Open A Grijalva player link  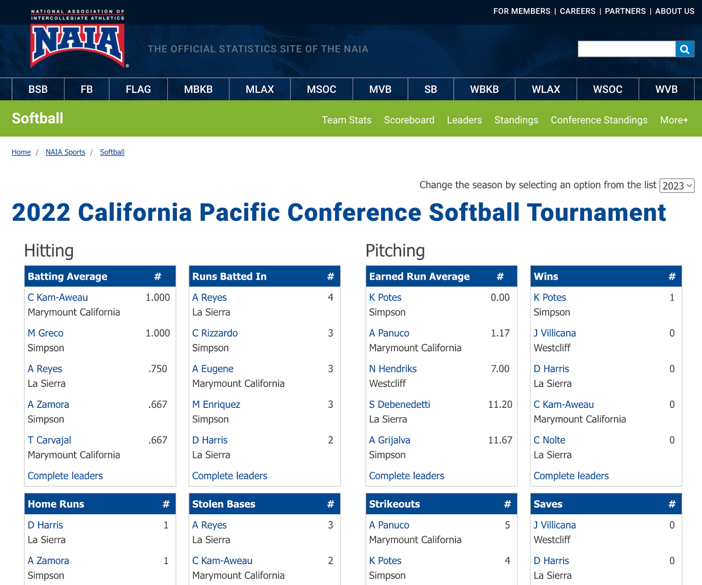[390, 440]
